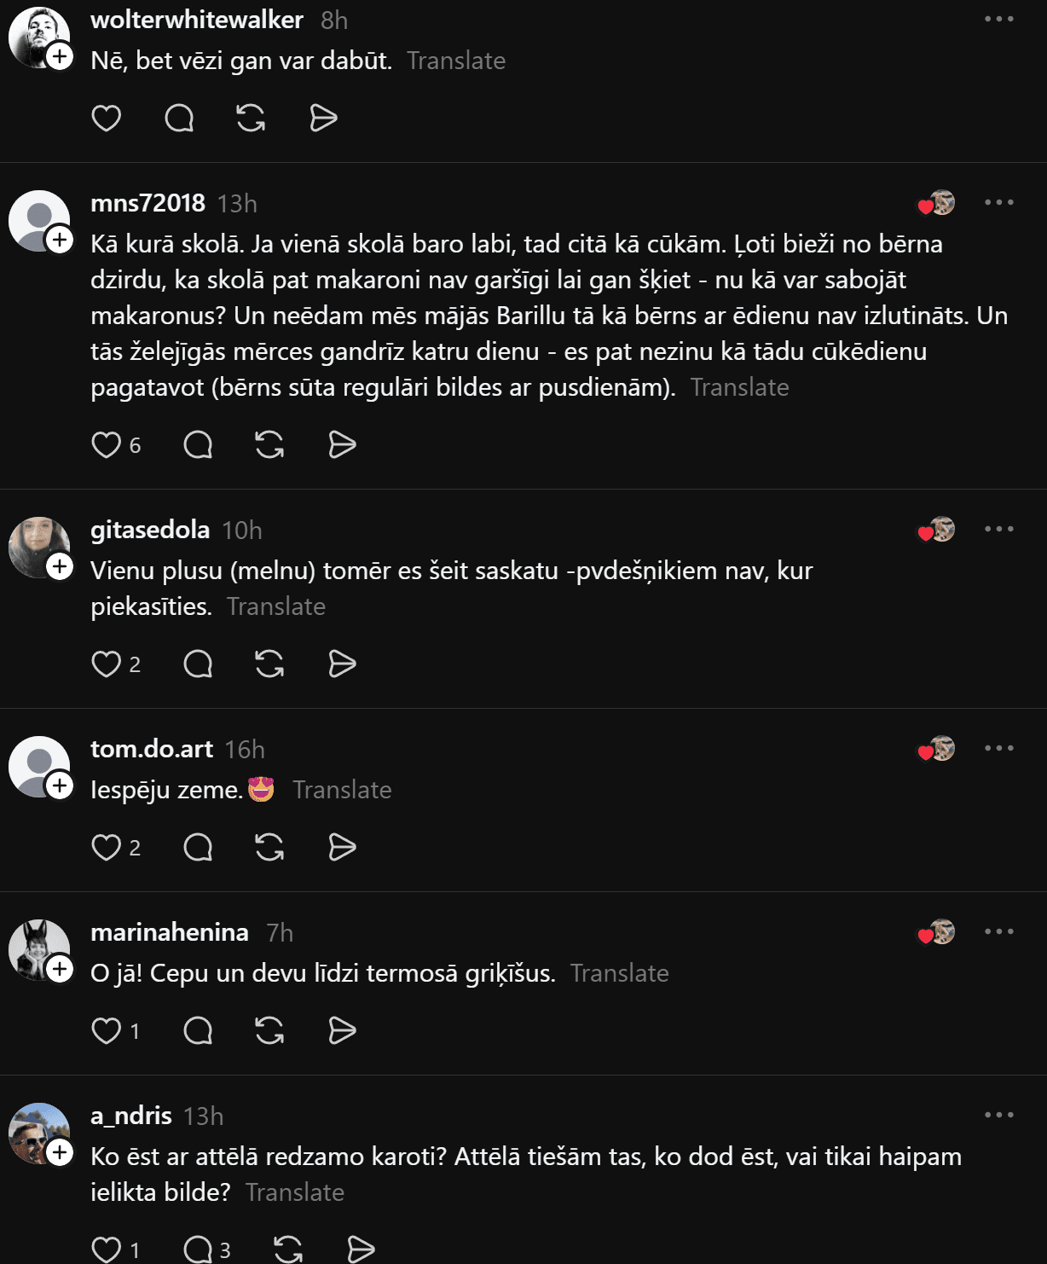The width and height of the screenshot is (1047, 1264).
Task: View liked-by badge on gitasedola comment
Action: 936,530
